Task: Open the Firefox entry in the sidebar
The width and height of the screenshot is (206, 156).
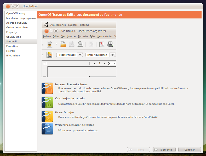Action: [x=10, y=51]
